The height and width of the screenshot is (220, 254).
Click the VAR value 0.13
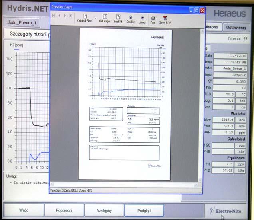(x=223, y=133)
